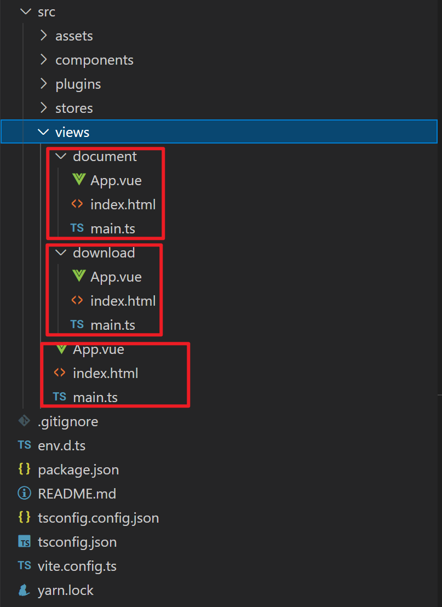Collapse the download folder
Viewport: 442px width, 607px height.
point(60,253)
